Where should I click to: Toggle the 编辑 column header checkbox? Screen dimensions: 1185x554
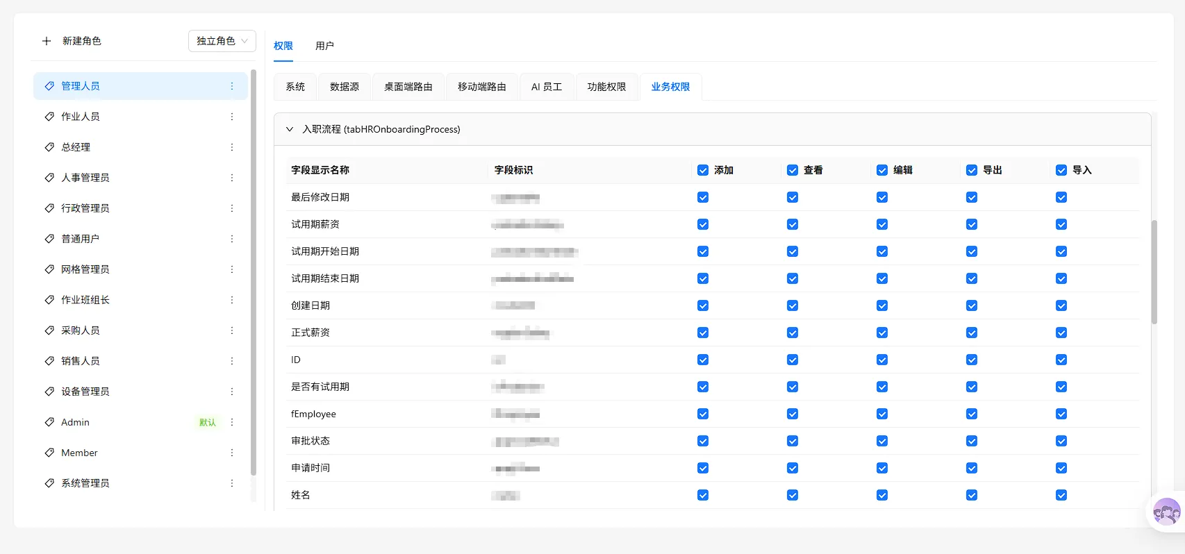click(882, 170)
